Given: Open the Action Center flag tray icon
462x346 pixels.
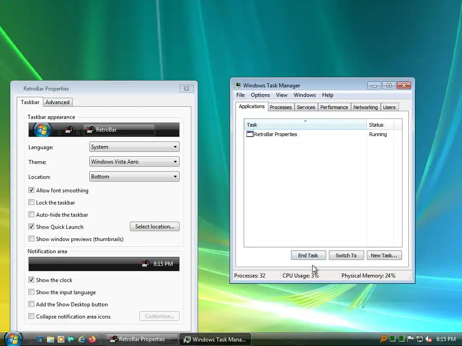Looking at the screenshot, I should (411, 339).
